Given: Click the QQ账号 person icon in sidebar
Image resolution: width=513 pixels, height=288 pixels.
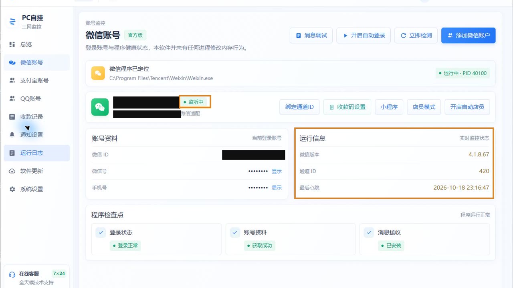Looking at the screenshot, I should point(12,98).
